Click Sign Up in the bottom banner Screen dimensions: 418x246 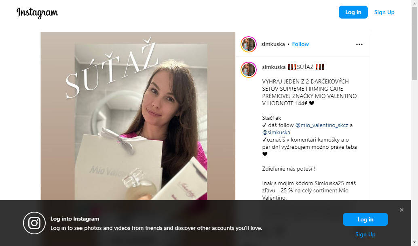[x=365, y=234]
